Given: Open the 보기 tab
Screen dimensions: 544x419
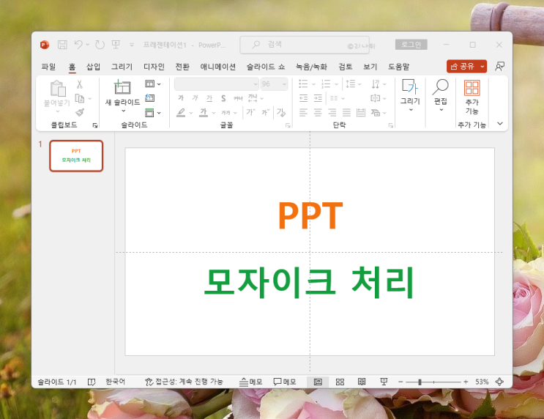Looking at the screenshot, I should click(x=370, y=67).
